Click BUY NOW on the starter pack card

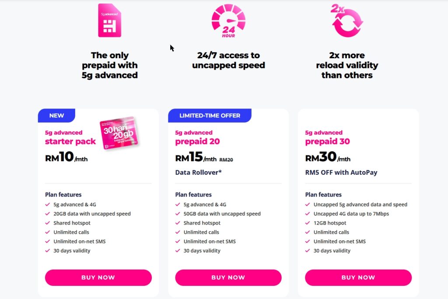click(x=98, y=278)
